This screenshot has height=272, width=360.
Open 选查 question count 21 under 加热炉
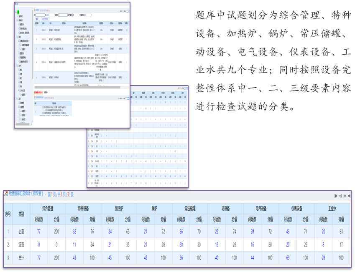tap(110, 245)
